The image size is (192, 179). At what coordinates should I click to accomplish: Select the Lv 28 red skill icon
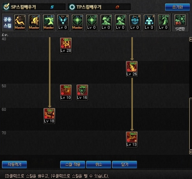pyautogui.click(x=66, y=45)
